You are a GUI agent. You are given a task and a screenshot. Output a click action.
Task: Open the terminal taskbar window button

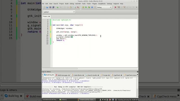50,100
